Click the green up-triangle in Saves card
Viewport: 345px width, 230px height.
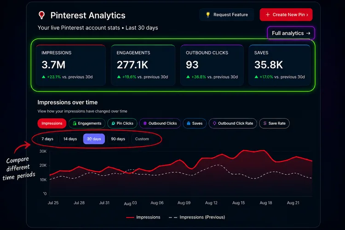pyautogui.click(x=256, y=77)
